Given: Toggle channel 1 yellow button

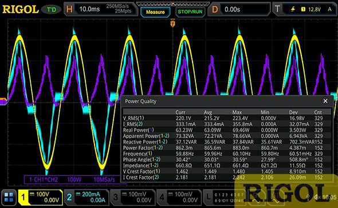Looking at the screenshot, I should [40, 197].
